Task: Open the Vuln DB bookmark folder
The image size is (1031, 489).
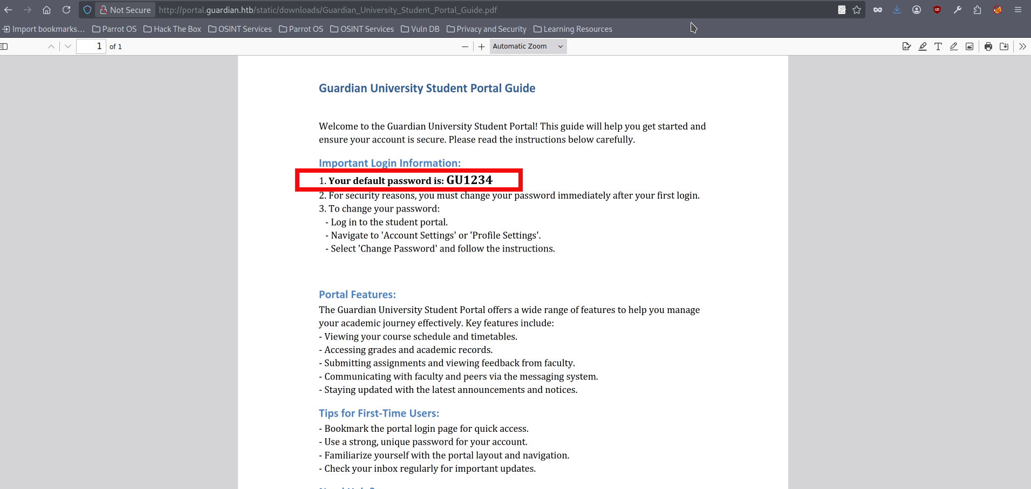Action: [x=420, y=29]
